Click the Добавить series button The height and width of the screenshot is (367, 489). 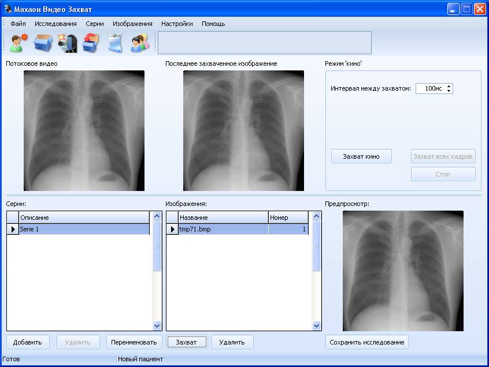click(x=27, y=342)
